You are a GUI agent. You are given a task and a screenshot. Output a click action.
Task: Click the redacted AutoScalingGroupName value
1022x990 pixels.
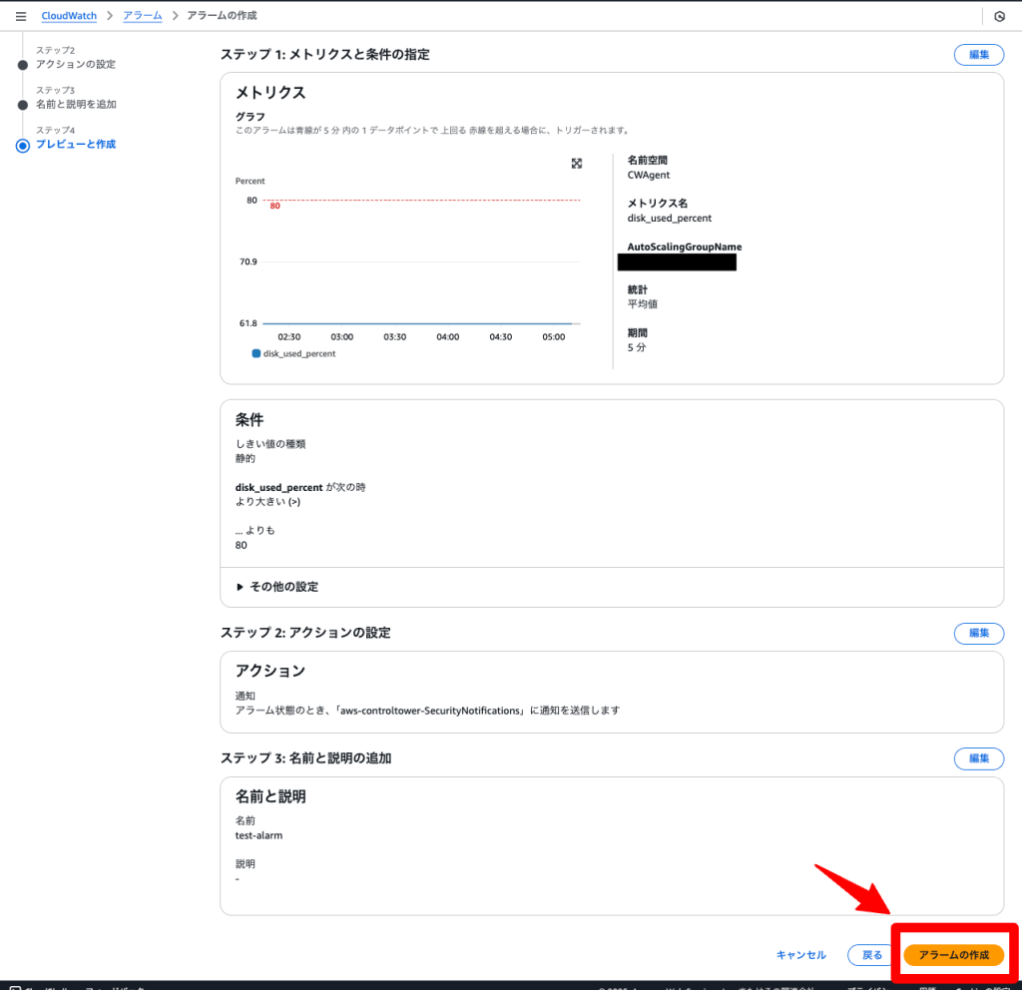tap(677, 262)
